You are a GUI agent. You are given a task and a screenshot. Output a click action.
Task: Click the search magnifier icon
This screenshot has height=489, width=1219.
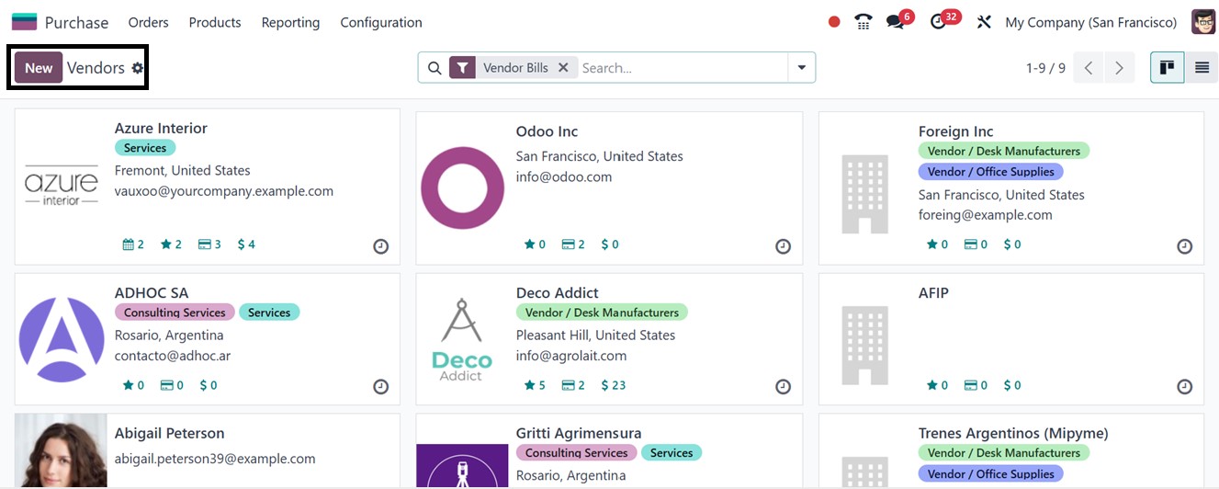coord(435,68)
